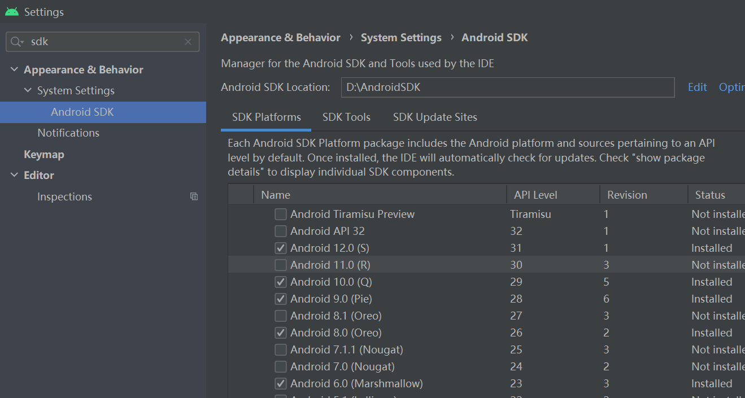Viewport: 745px width, 398px height.
Task: Check Android API 32 checkbox
Action: pos(280,231)
